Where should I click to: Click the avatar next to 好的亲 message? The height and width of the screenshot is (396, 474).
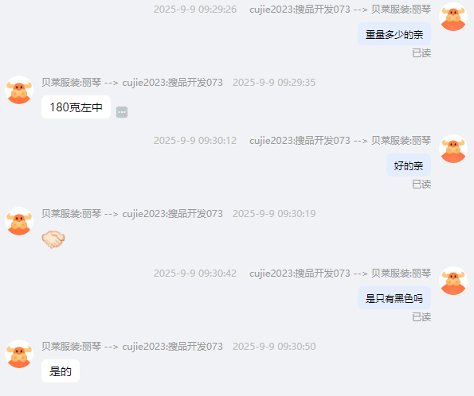pos(453,149)
